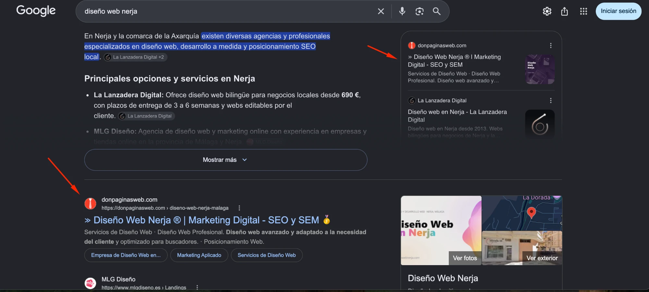Clear the search query with the X icon

click(x=381, y=11)
